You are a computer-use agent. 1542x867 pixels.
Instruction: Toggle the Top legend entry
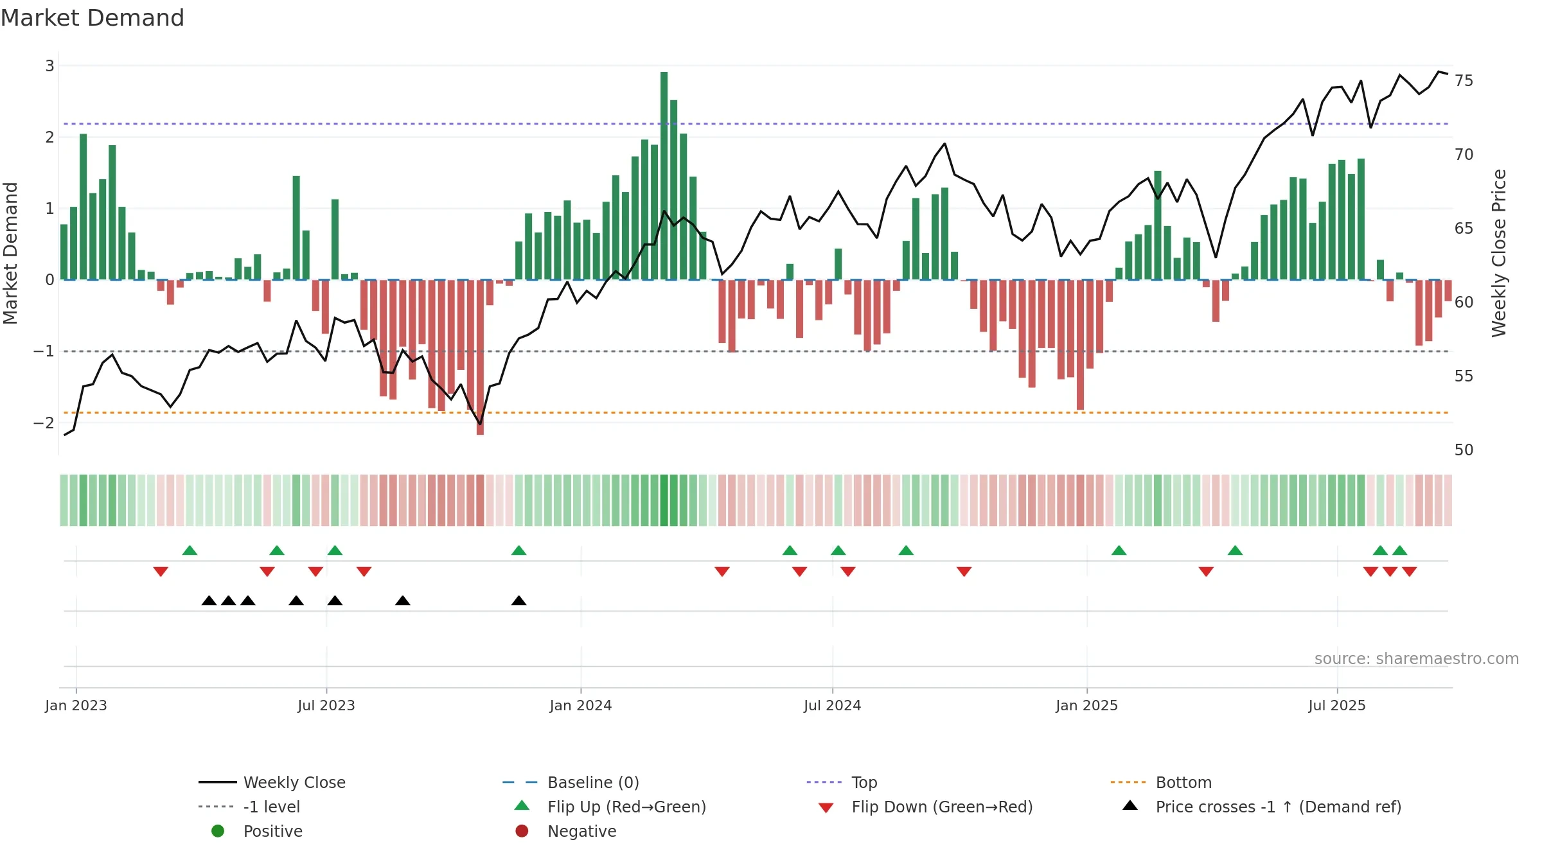coord(842,782)
